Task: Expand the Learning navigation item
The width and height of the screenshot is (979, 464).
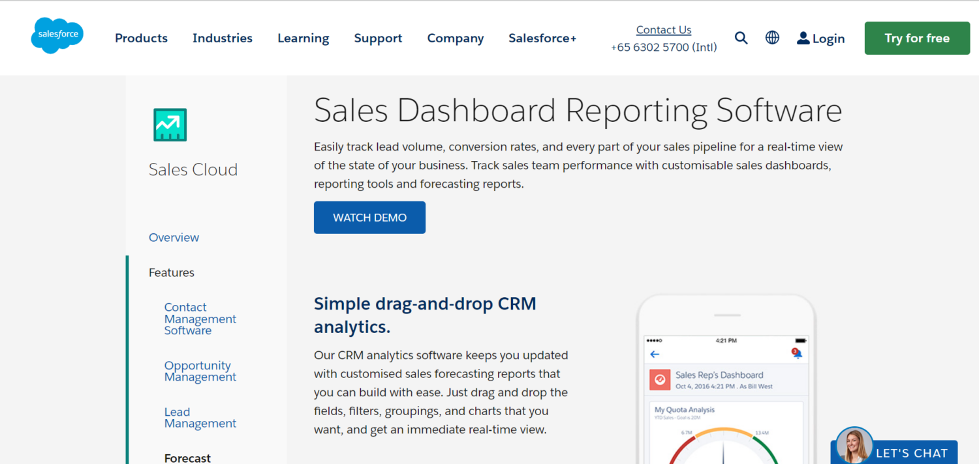Action: point(303,38)
